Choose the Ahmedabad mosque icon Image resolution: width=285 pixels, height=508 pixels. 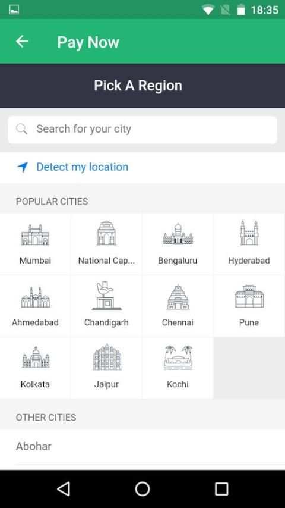(x=35, y=297)
